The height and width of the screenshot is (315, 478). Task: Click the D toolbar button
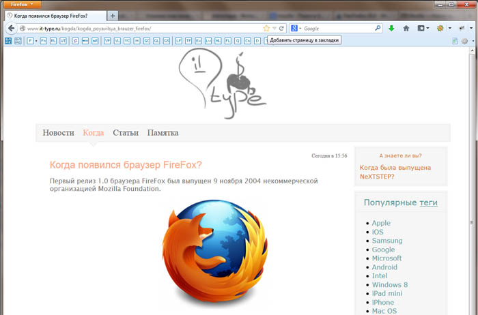click(x=257, y=41)
